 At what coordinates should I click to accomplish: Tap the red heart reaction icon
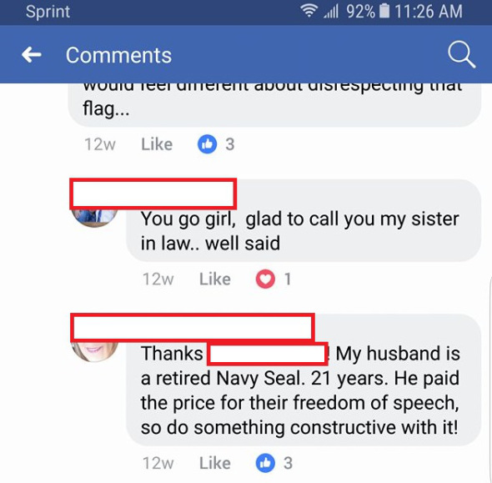[x=265, y=279]
